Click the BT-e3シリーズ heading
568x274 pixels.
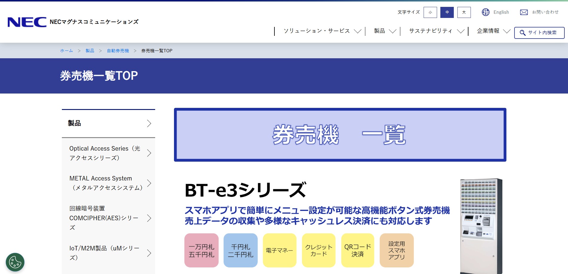click(245, 190)
